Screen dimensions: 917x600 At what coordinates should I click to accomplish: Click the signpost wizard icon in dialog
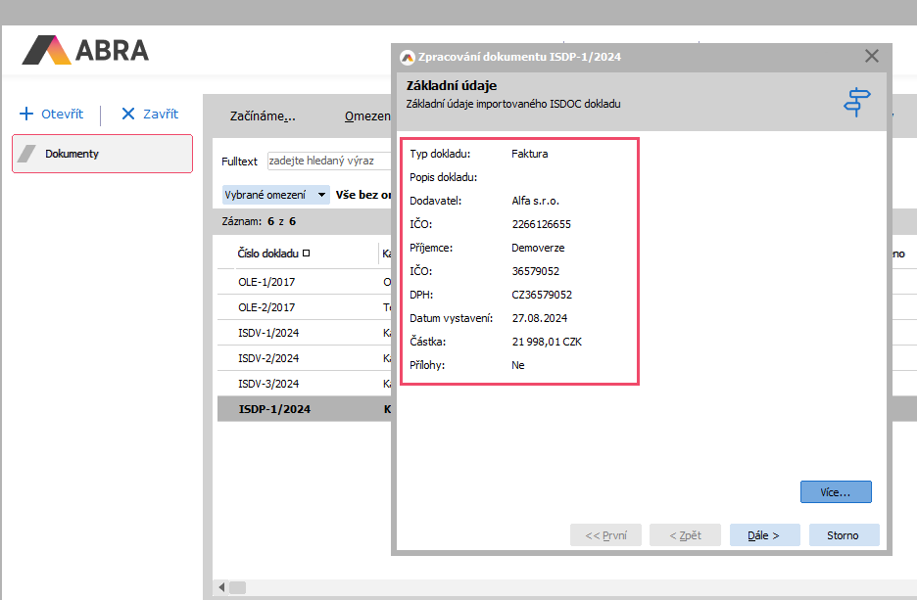pyautogui.click(x=857, y=102)
